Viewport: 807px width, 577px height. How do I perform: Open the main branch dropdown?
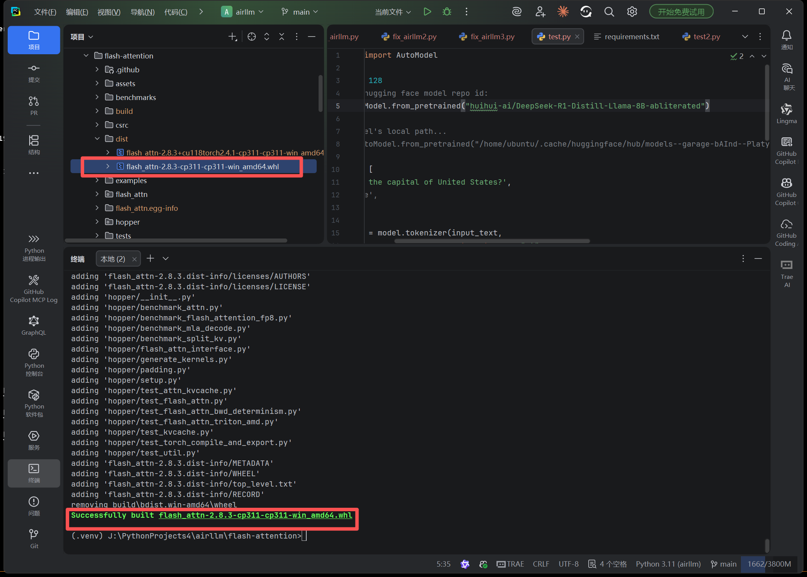tap(300, 12)
